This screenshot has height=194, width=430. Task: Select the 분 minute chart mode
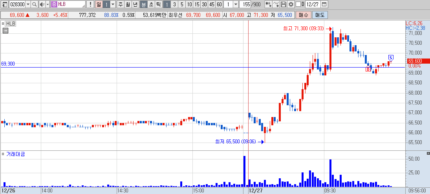[x=143, y=4]
